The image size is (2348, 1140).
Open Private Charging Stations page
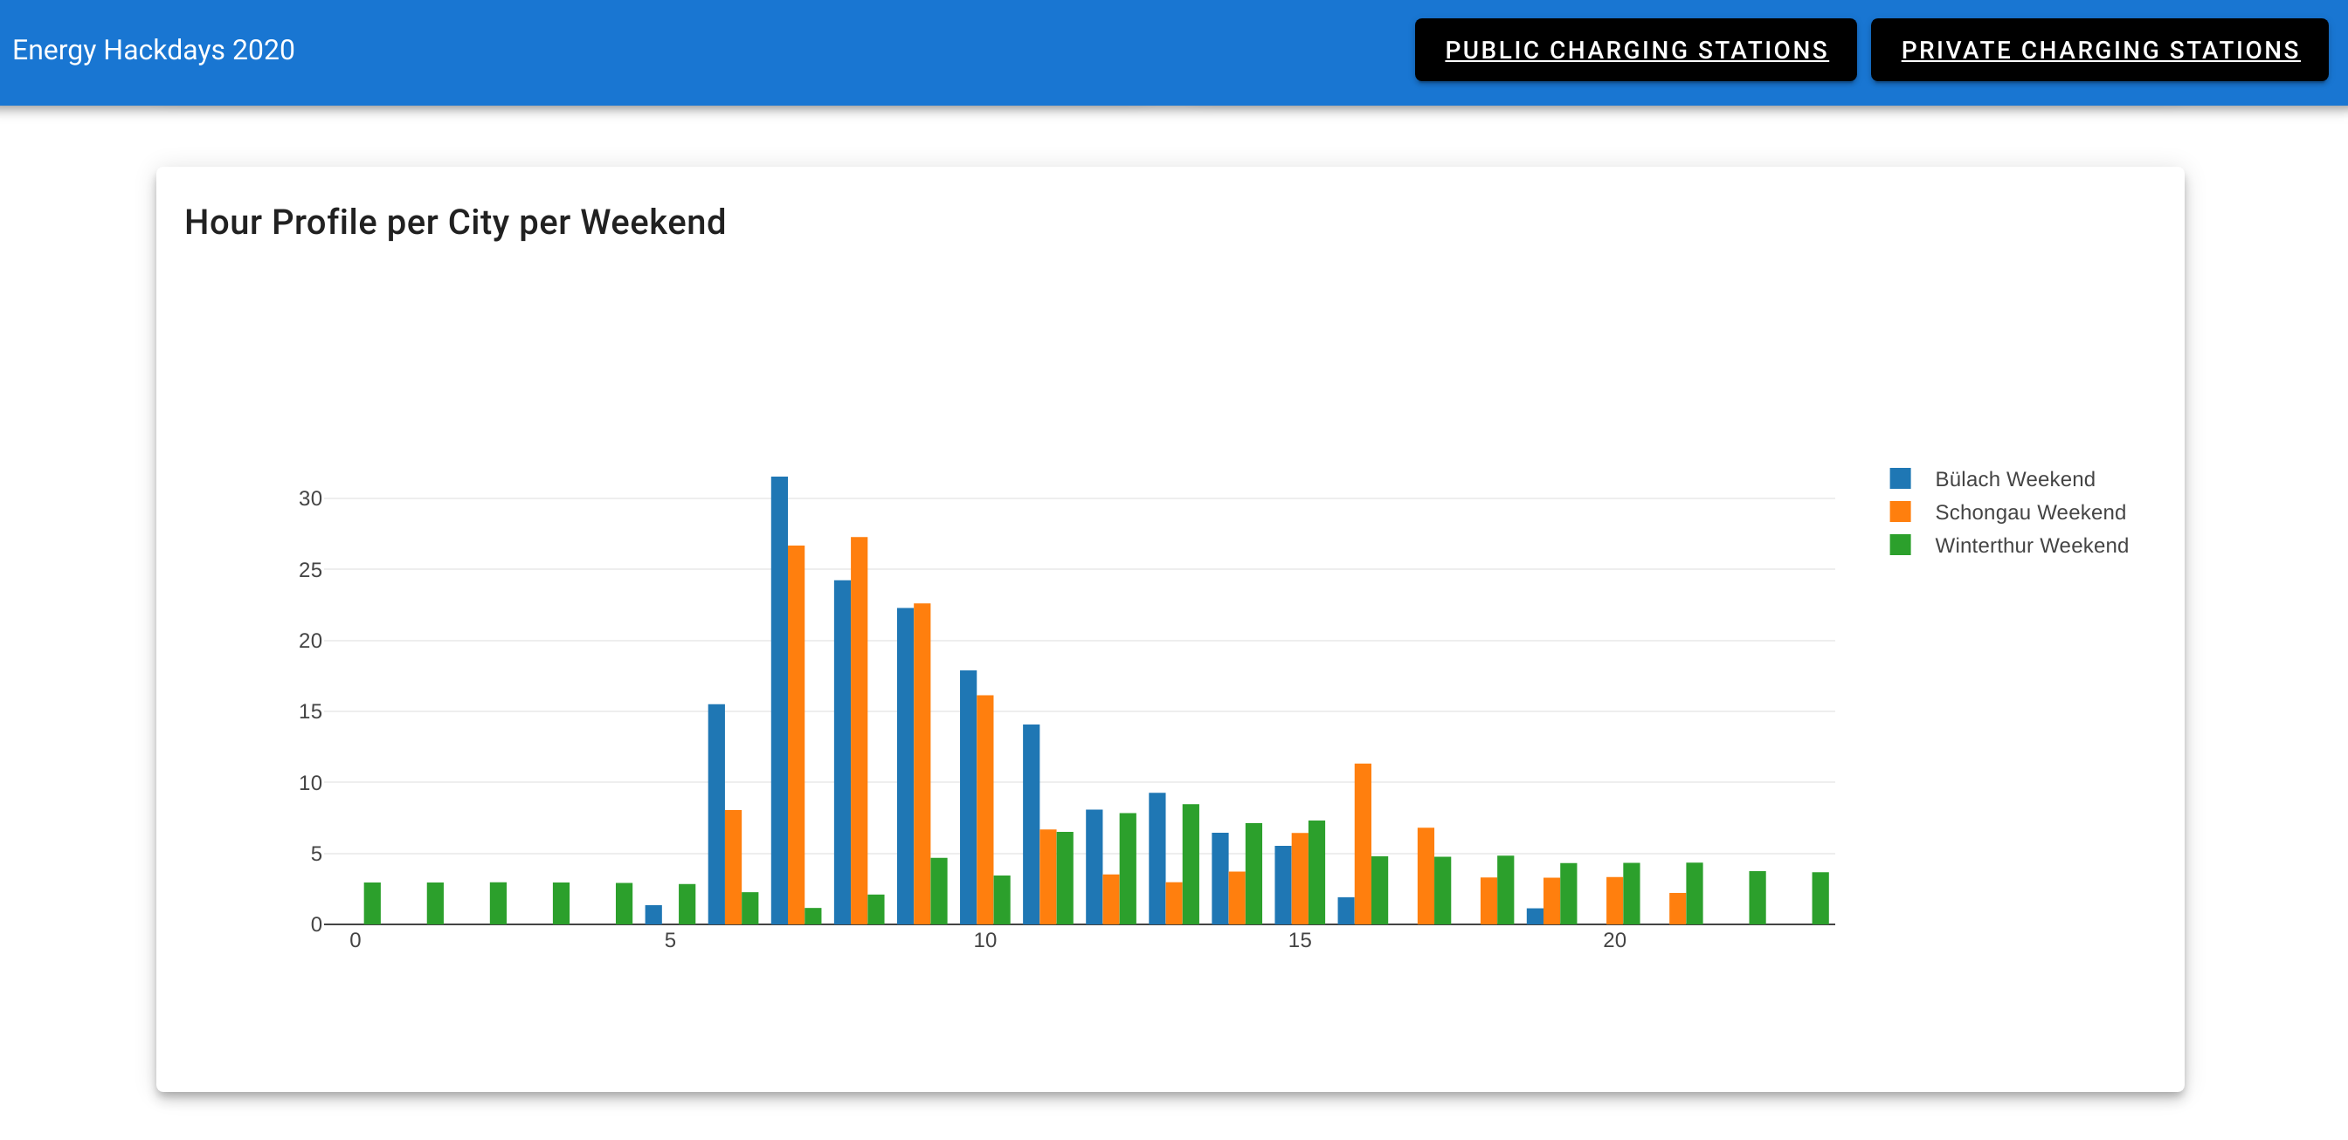(x=2099, y=50)
